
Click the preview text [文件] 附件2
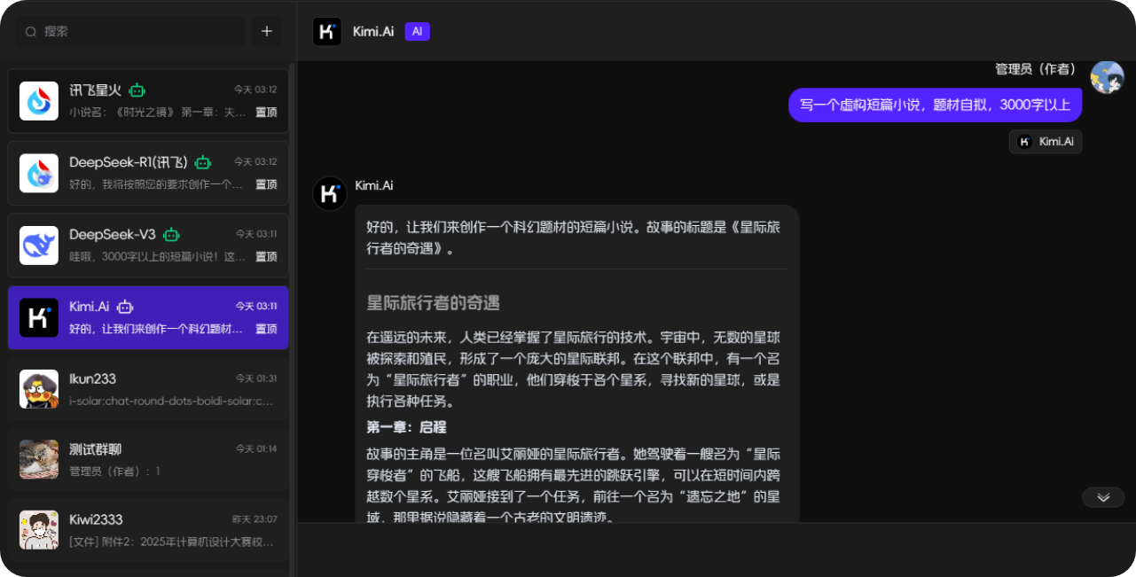pyautogui.click(x=171, y=542)
